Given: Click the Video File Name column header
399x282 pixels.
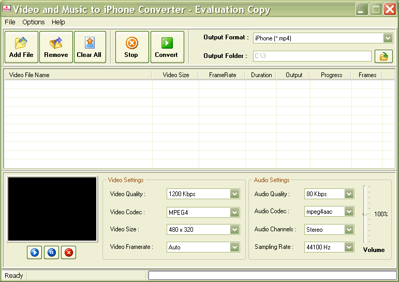Looking at the screenshot, I should (x=78, y=75).
